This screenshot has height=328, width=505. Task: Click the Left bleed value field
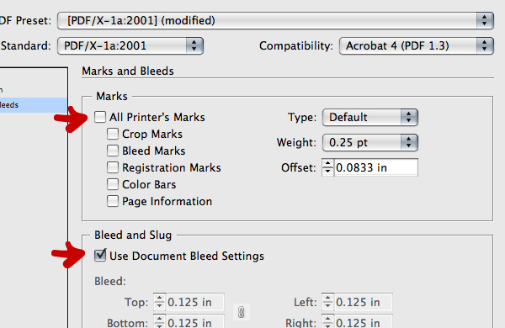364,302
